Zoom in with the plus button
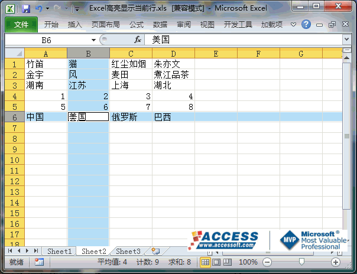Image resolution: width=357 pixels, height=274 pixels. click(x=336, y=262)
